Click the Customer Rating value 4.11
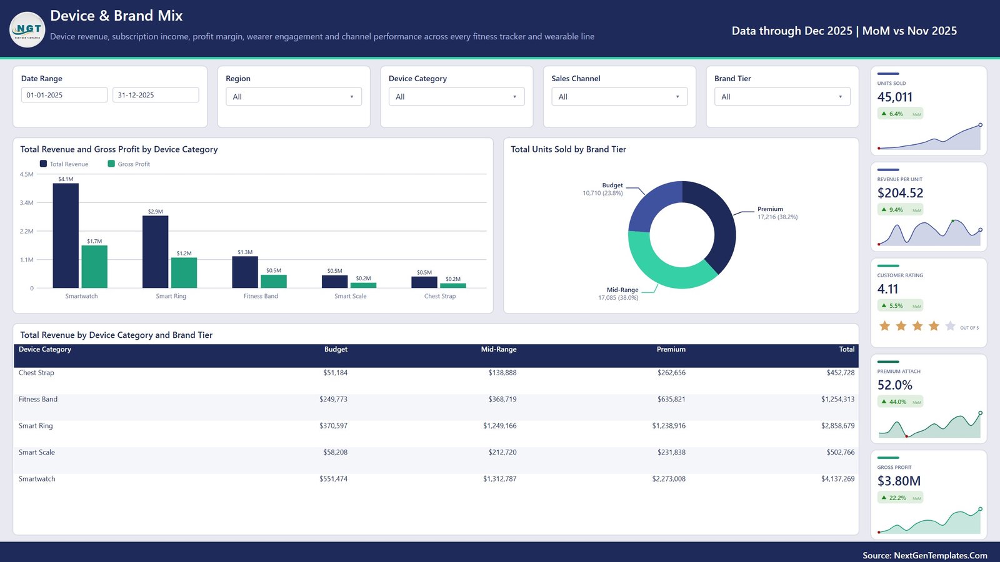 coord(887,289)
